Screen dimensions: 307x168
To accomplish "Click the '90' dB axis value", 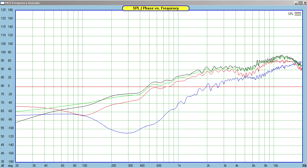I will click(x=3, y=69).
